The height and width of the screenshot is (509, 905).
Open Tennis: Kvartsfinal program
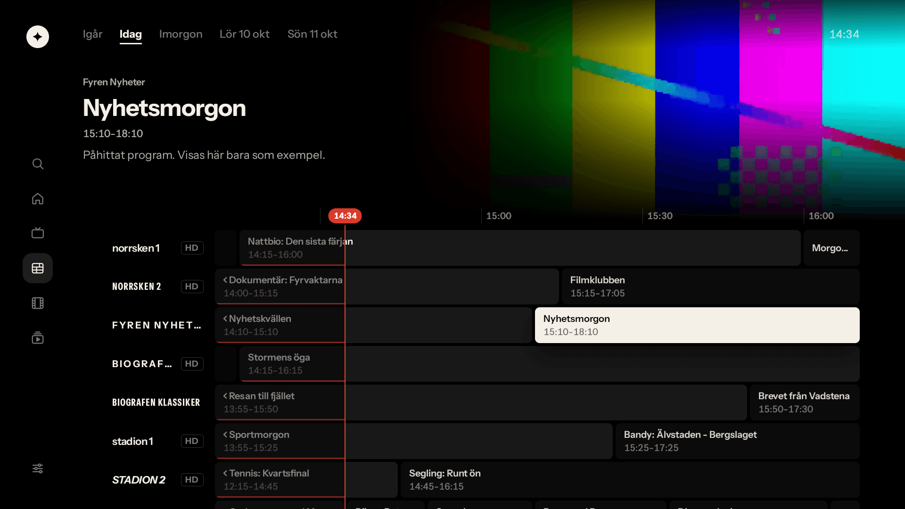tap(306, 480)
